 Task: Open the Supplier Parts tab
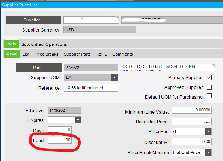click(x=77, y=54)
